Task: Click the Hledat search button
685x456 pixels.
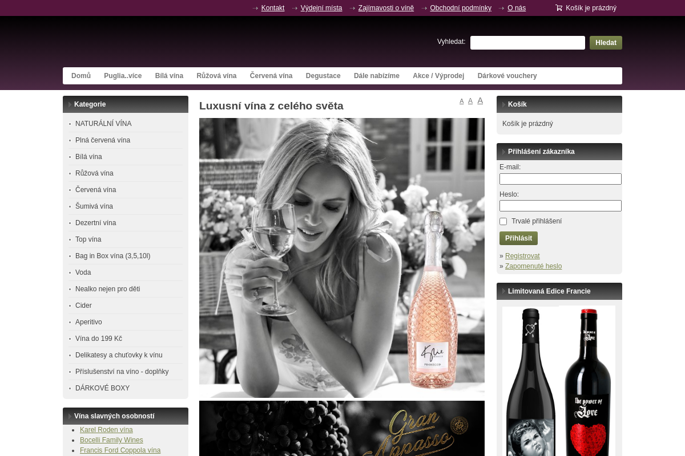Action: pos(605,42)
